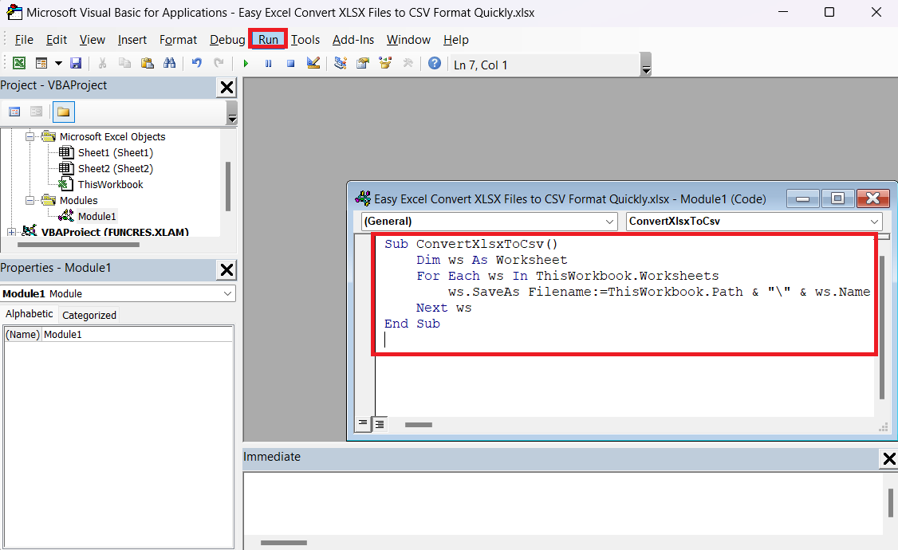The width and height of the screenshot is (898, 550).
Task: Close the Immediate window
Action: pyautogui.click(x=889, y=458)
